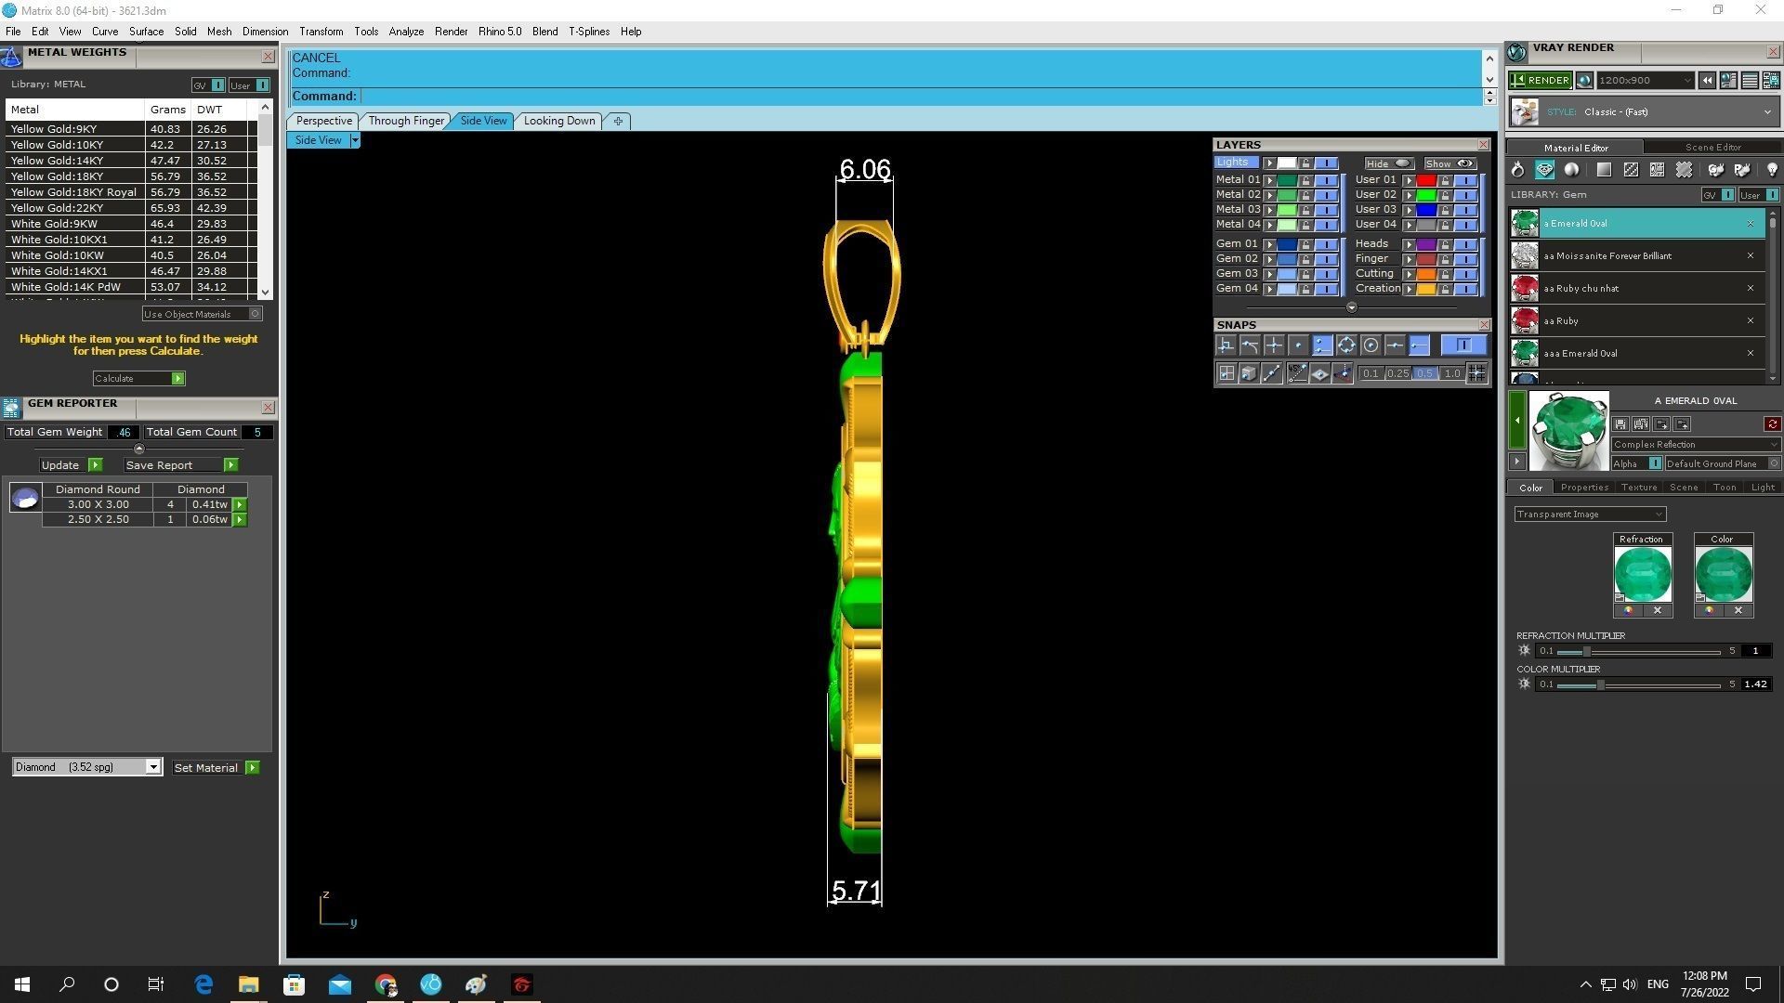
Task: Select the gem materials library icon
Action: [1544, 170]
